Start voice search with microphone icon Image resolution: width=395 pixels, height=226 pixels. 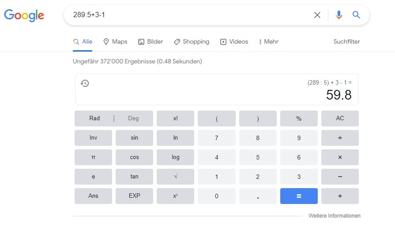point(339,15)
